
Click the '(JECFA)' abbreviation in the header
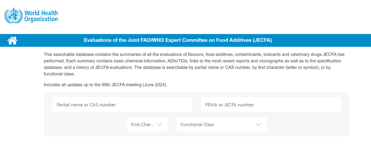coord(262,40)
